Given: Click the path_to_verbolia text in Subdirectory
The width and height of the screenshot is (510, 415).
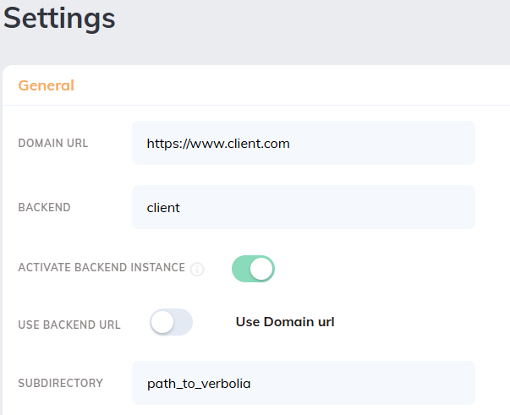Looking at the screenshot, I should pos(199,384).
